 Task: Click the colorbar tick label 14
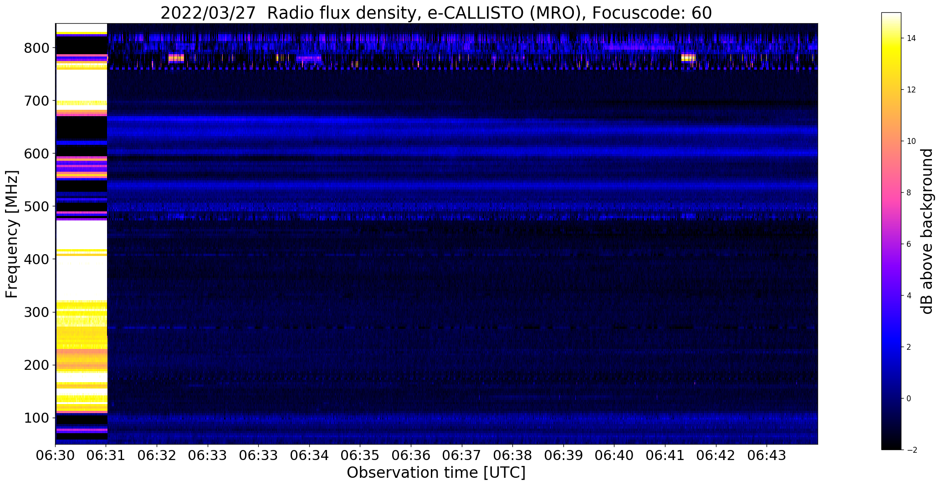tap(911, 38)
